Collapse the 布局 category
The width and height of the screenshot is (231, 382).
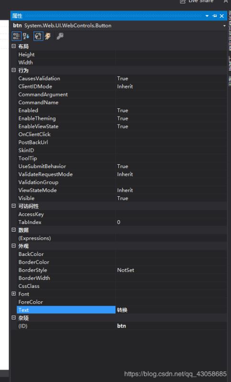14,46
